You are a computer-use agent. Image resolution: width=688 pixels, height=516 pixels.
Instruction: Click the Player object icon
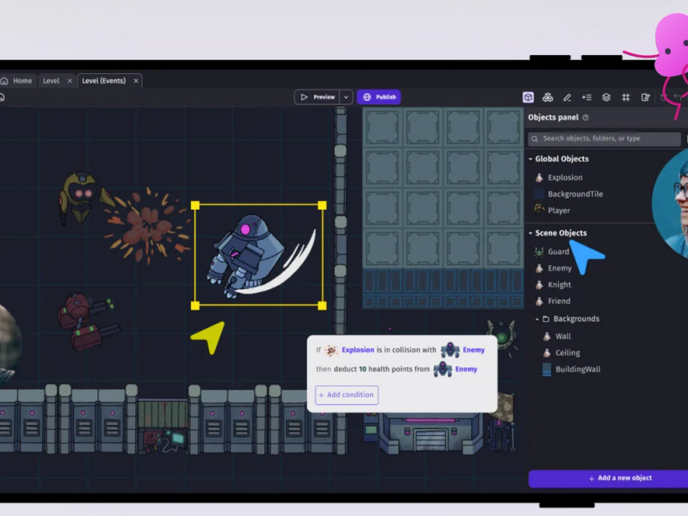click(539, 210)
